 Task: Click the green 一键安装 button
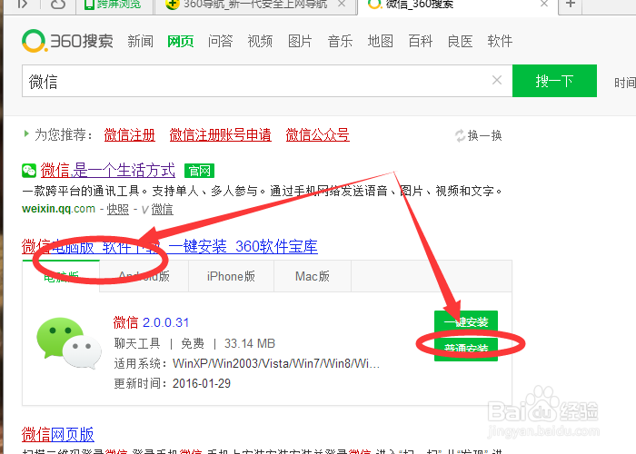(x=465, y=322)
